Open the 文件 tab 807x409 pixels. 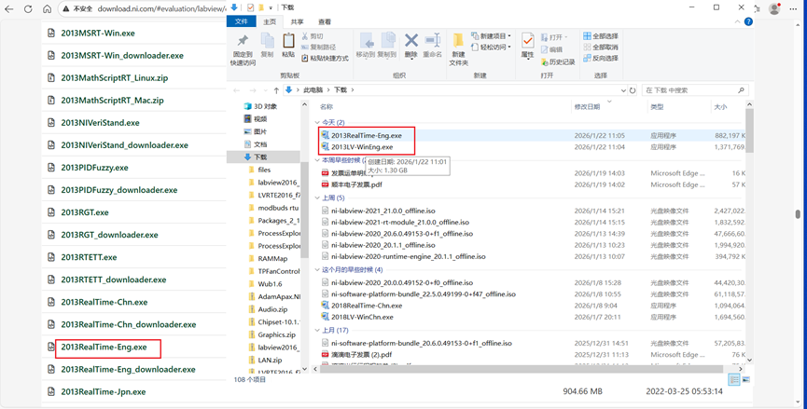click(x=242, y=21)
